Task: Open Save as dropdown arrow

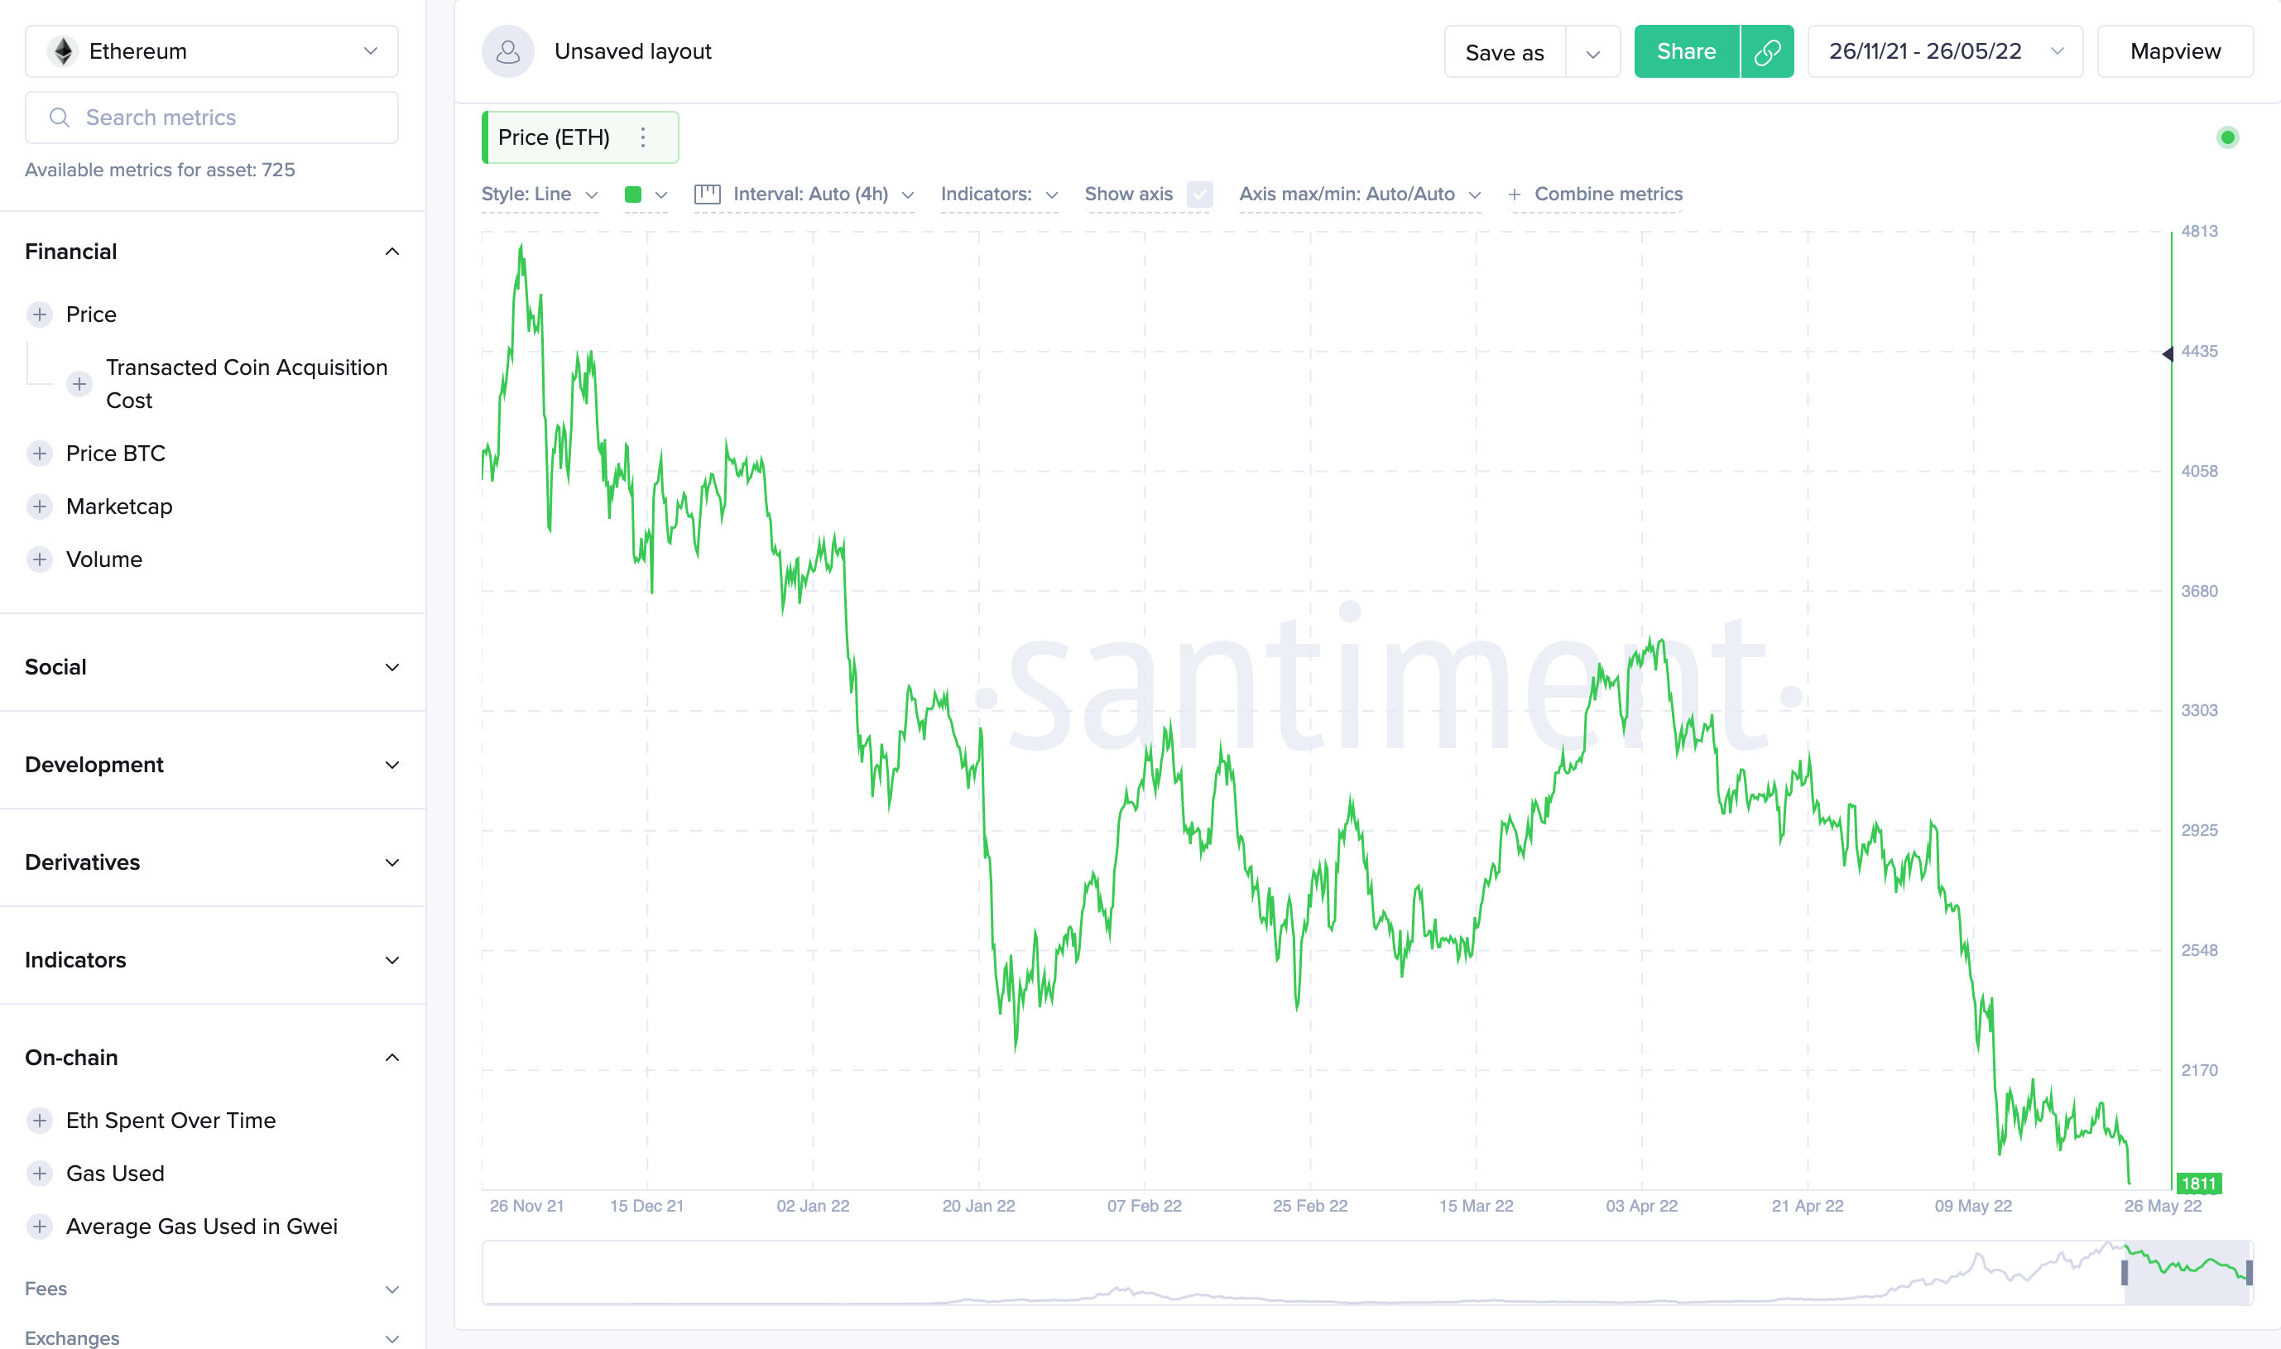Action: 1592,53
